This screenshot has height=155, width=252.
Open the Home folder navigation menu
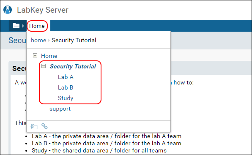(x=37, y=26)
